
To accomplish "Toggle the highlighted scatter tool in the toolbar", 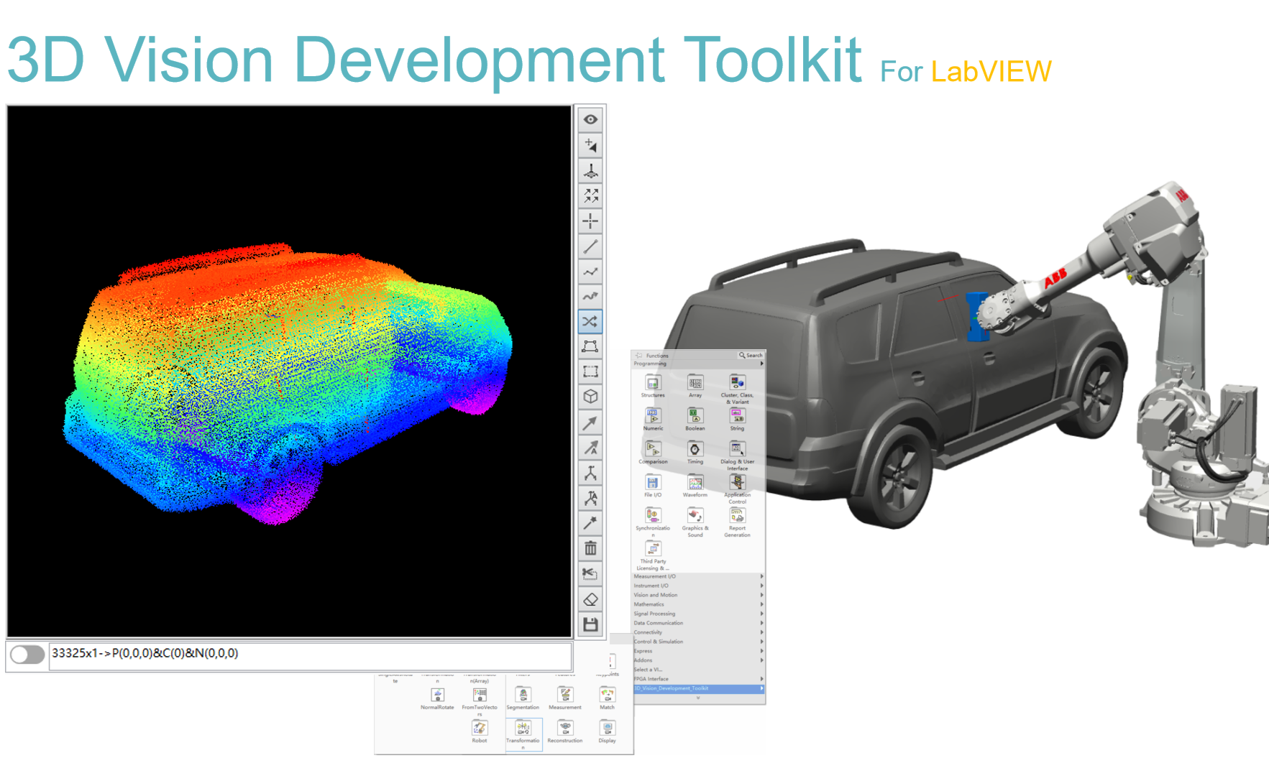I will click(x=591, y=321).
